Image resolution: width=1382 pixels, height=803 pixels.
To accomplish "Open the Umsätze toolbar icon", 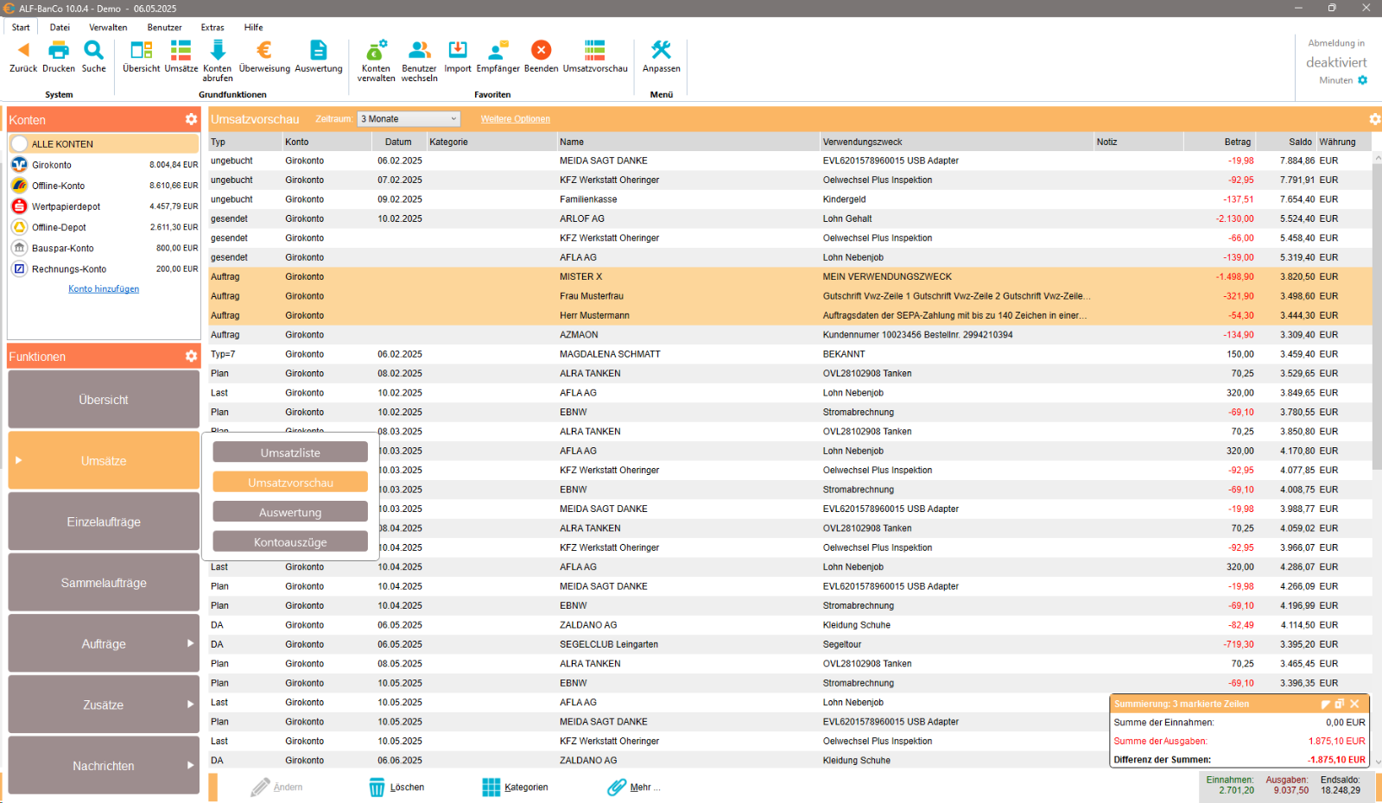I will pyautogui.click(x=181, y=50).
